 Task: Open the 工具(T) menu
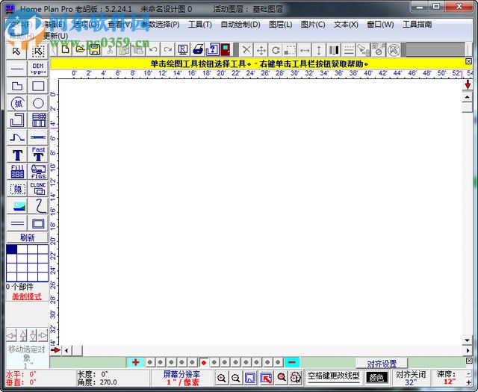pos(200,25)
